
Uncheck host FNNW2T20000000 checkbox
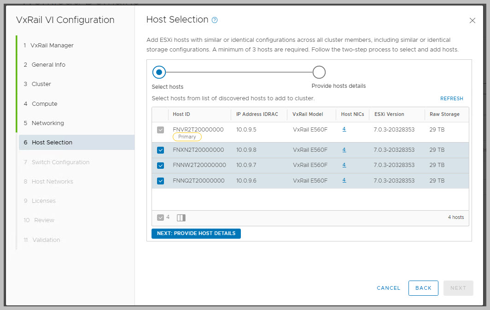(x=160, y=165)
